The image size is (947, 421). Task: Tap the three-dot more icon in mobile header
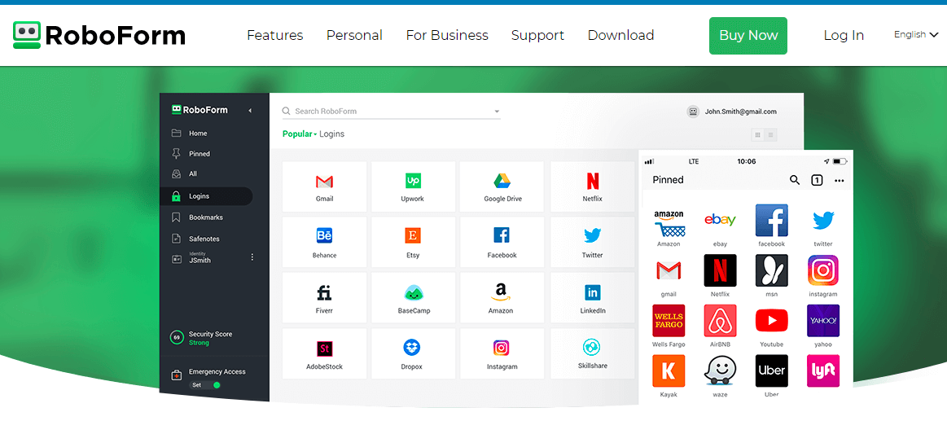click(x=839, y=180)
